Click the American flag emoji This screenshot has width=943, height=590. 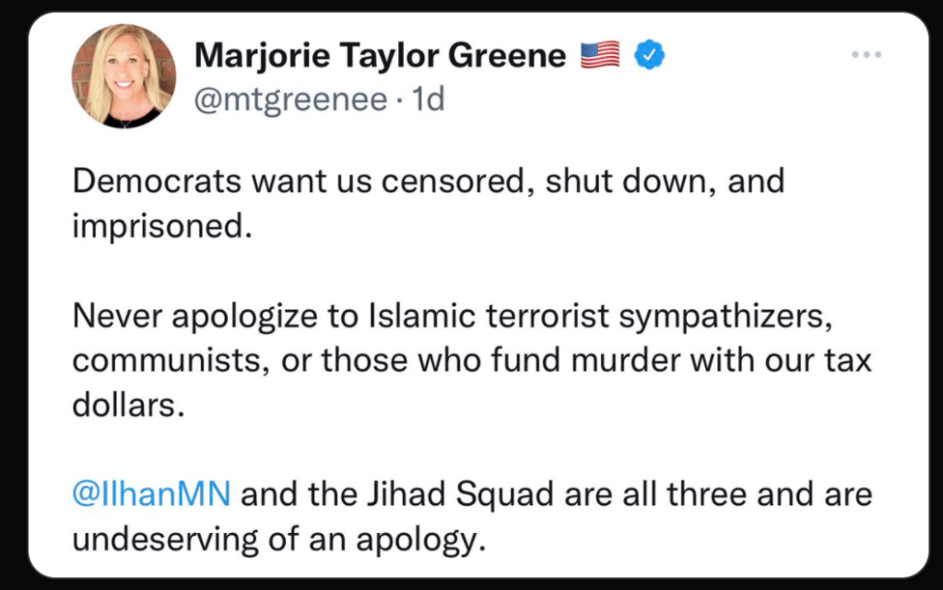[x=601, y=56]
